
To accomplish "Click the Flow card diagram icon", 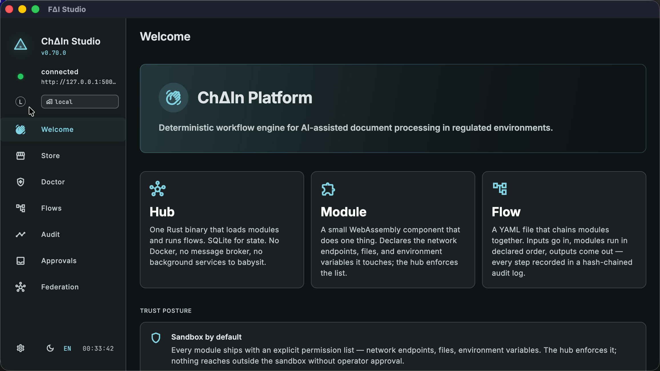I will (500, 189).
